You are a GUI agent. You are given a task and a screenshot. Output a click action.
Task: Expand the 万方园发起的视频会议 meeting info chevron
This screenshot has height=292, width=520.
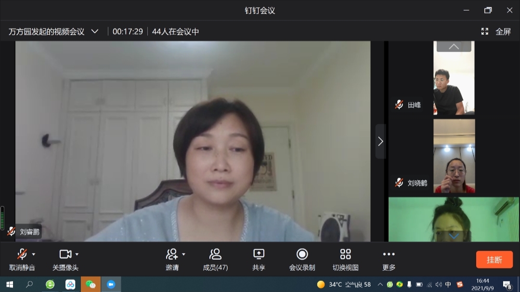[95, 31]
